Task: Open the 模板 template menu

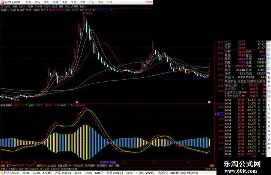Action: (212, 166)
